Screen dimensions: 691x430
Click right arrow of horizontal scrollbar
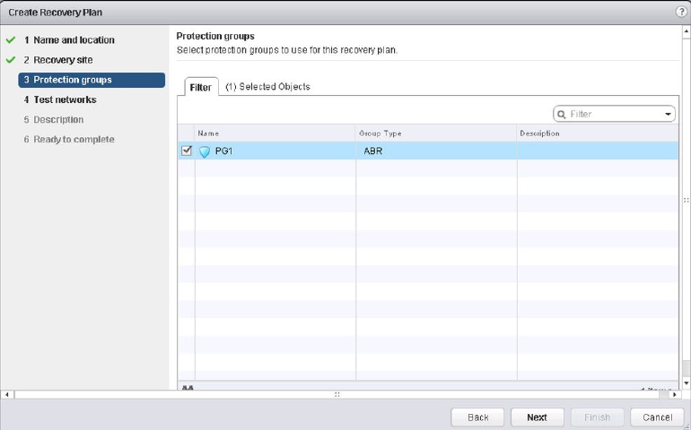(x=674, y=394)
